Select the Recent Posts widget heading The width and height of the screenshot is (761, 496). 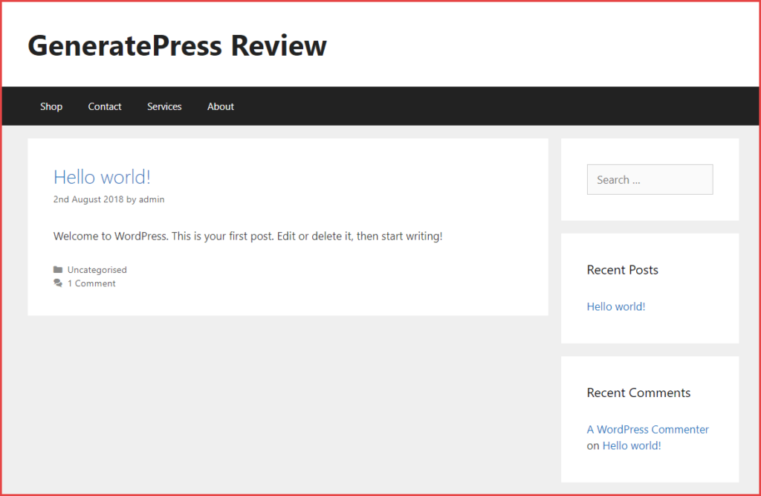[622, 270]
